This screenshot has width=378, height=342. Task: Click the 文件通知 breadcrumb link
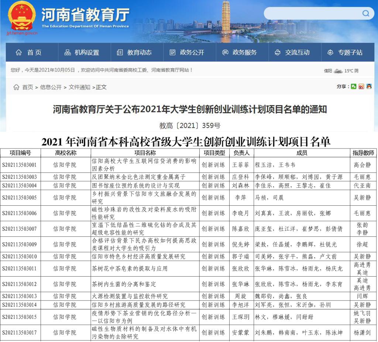coord(79,87)
